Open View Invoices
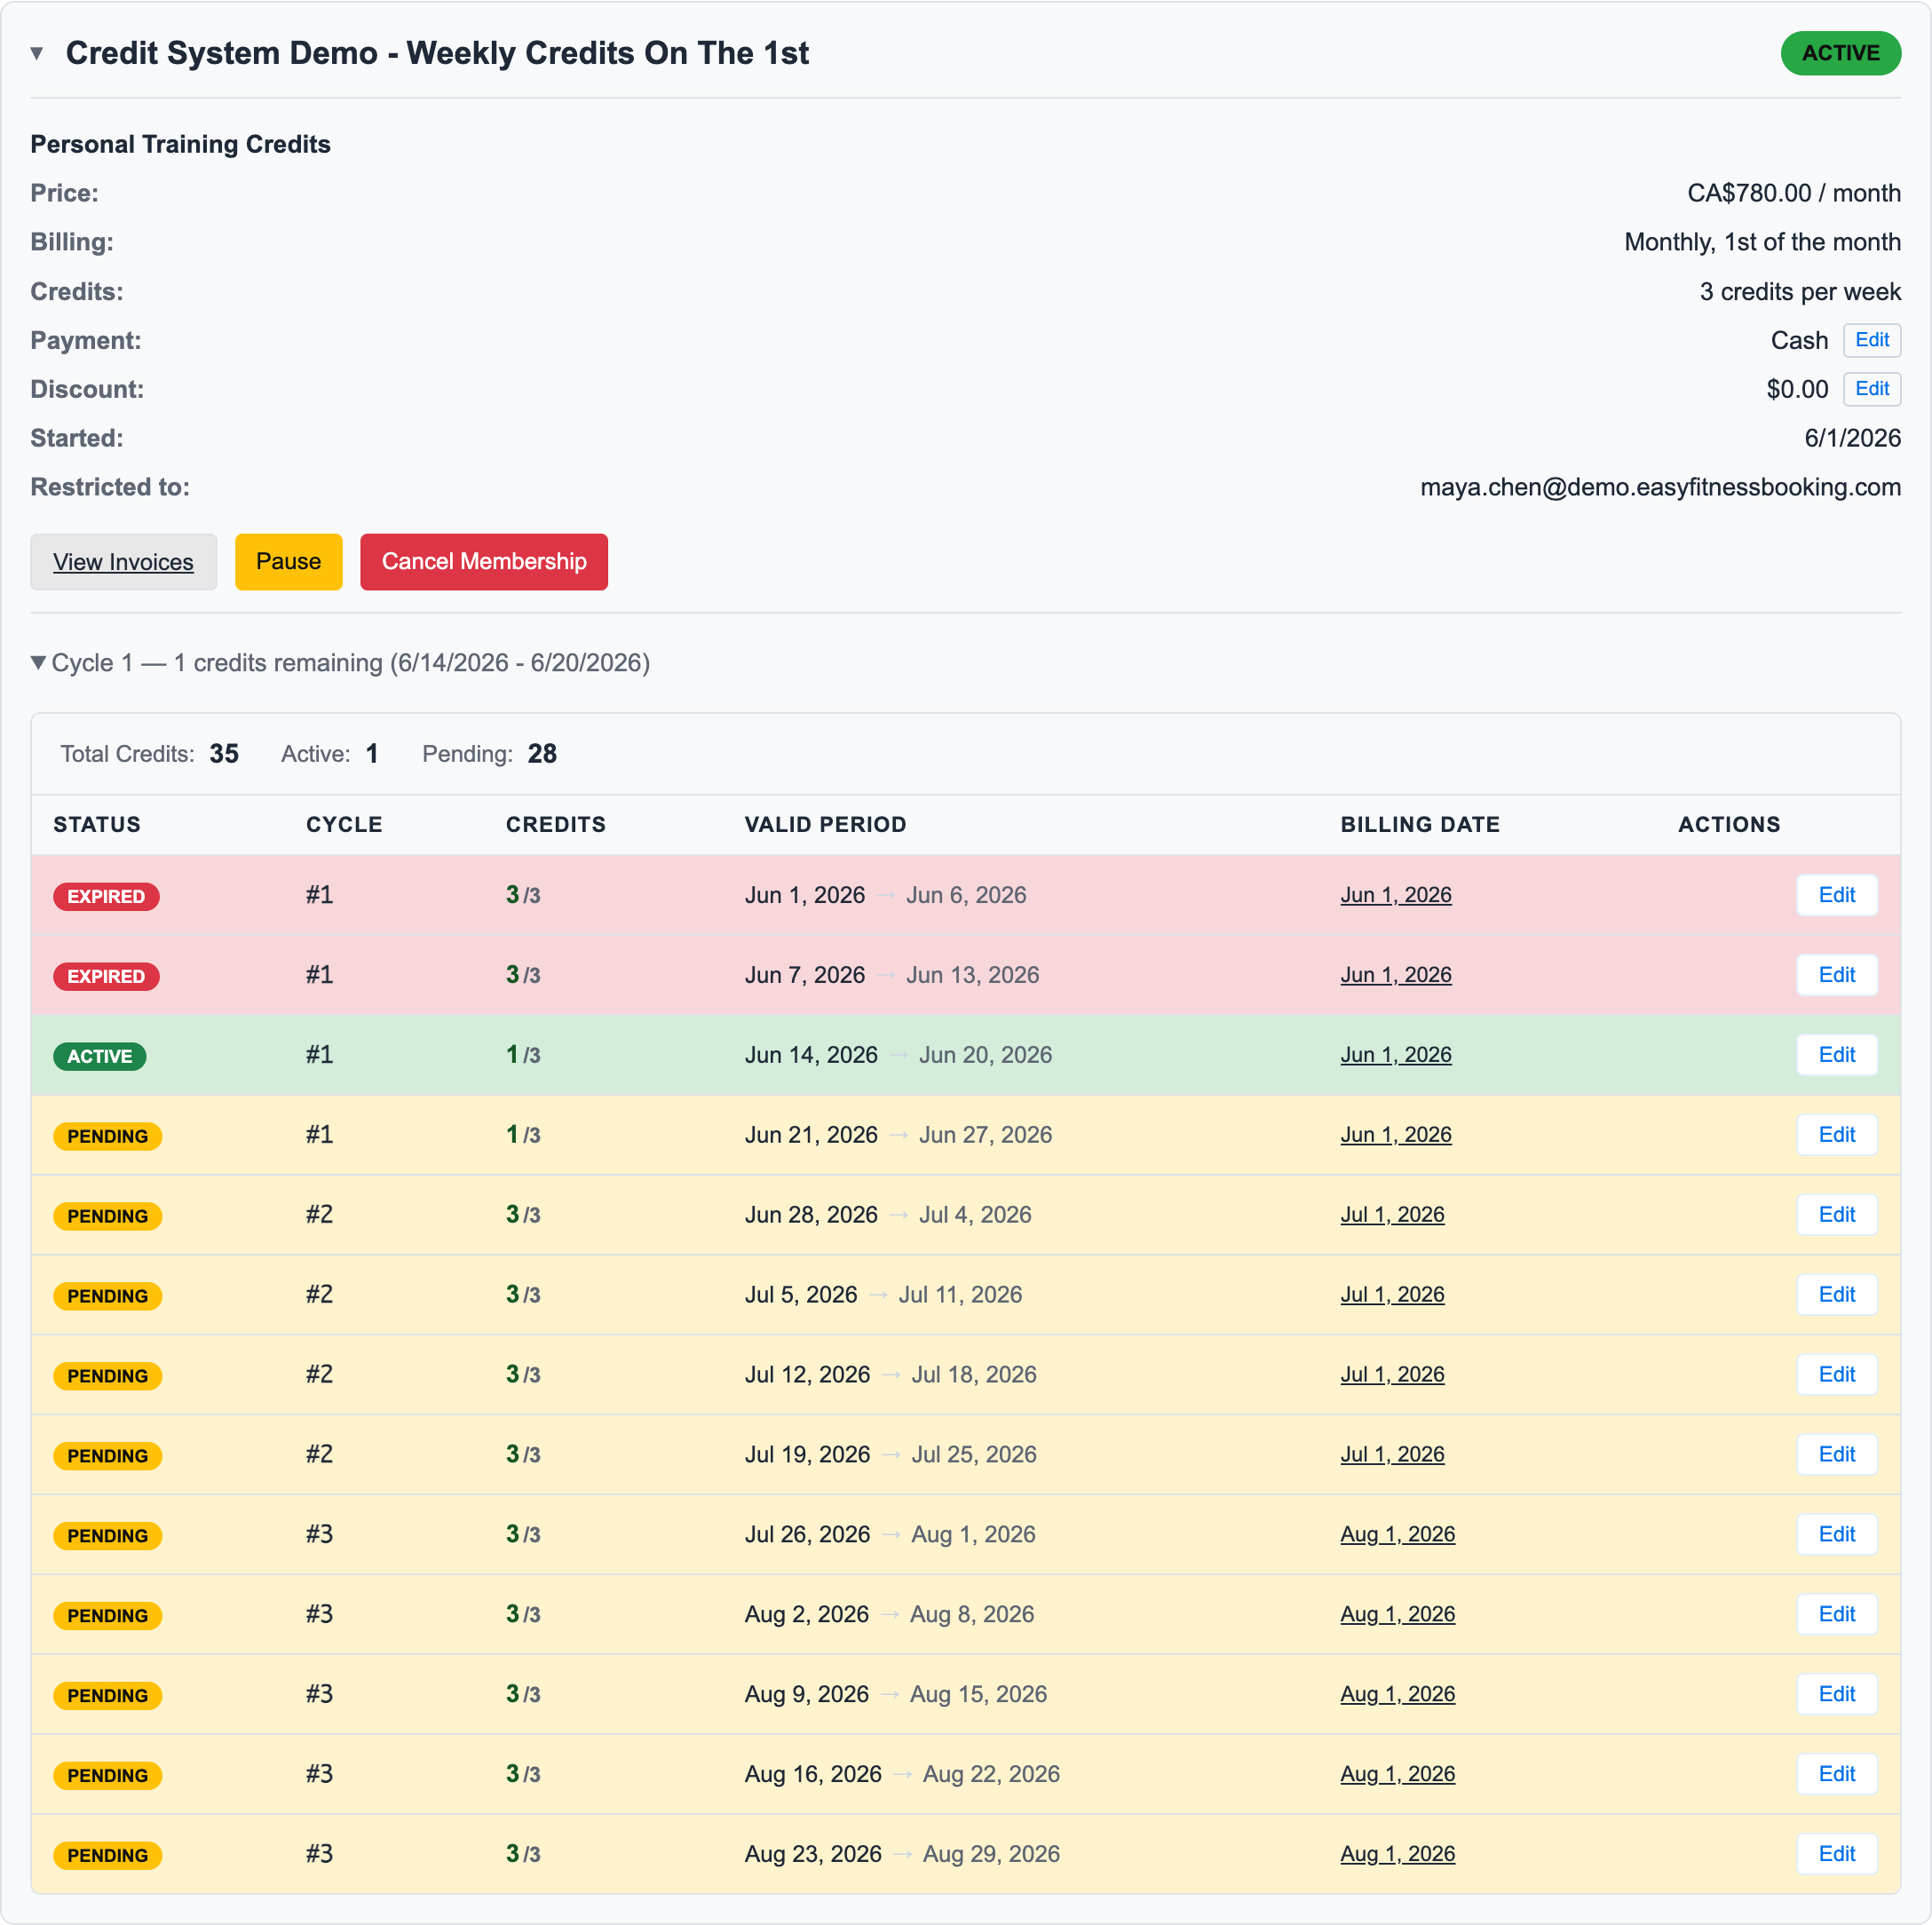1932x1925 pixels. tap(123, 562)
